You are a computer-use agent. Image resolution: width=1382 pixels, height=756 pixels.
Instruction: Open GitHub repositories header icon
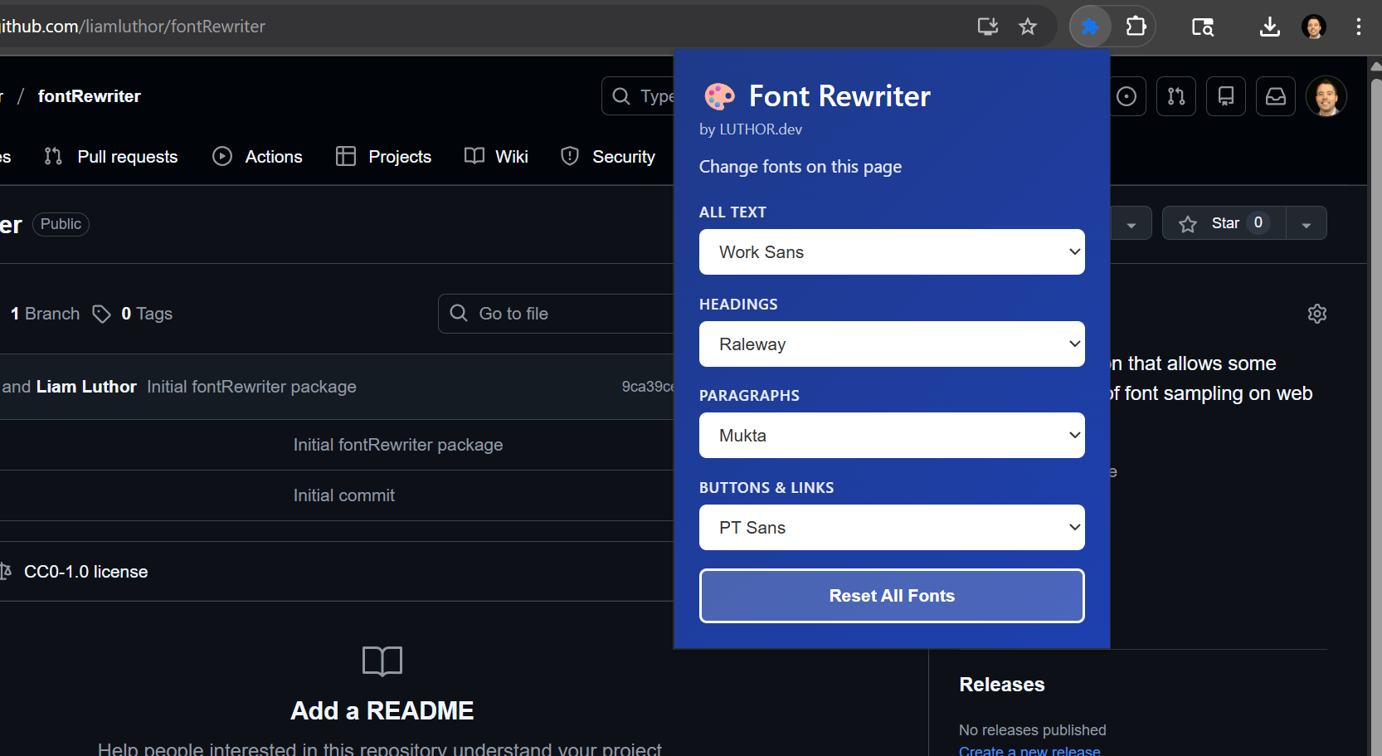(1226, 96)
